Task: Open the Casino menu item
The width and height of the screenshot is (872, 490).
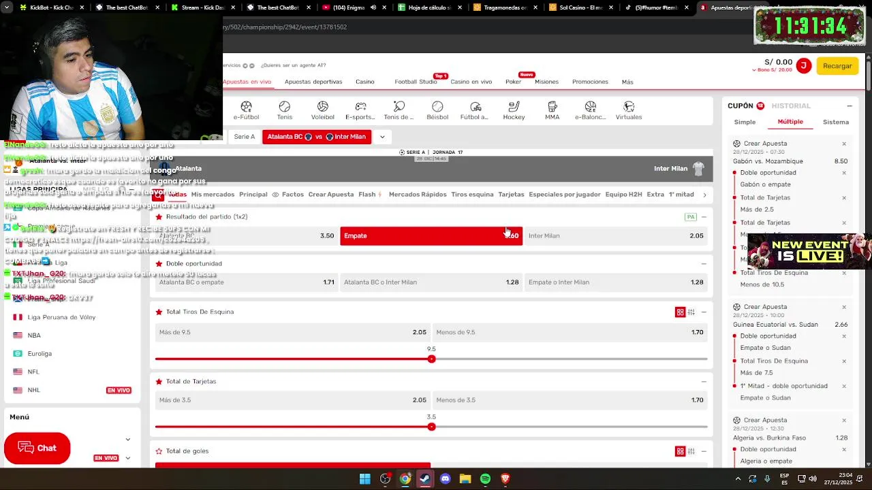Action: (x=365, y=82)
